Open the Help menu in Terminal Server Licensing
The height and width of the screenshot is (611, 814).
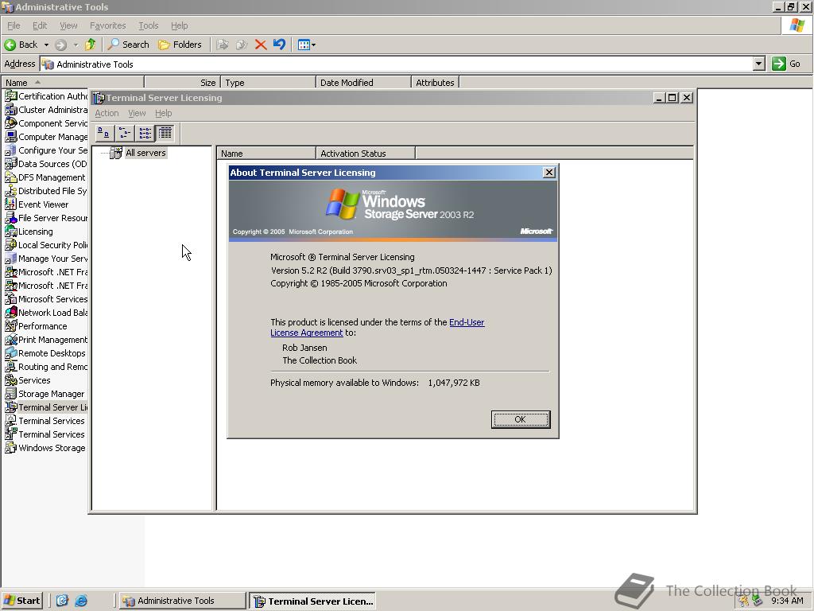click(x=163, y=113)
